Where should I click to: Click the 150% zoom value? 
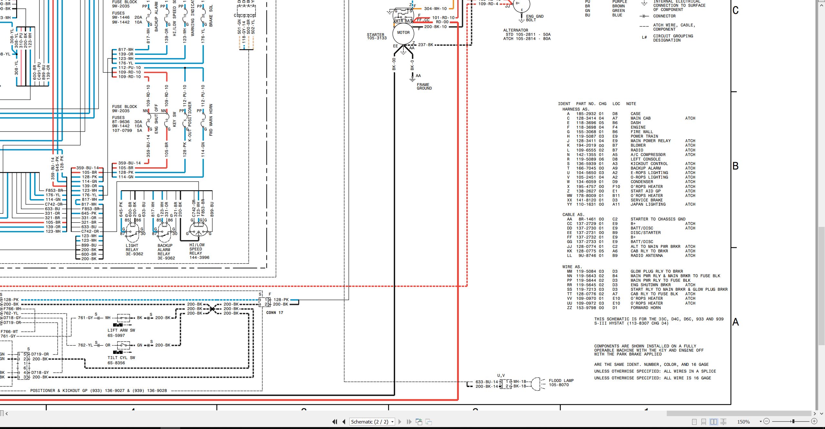743,422
